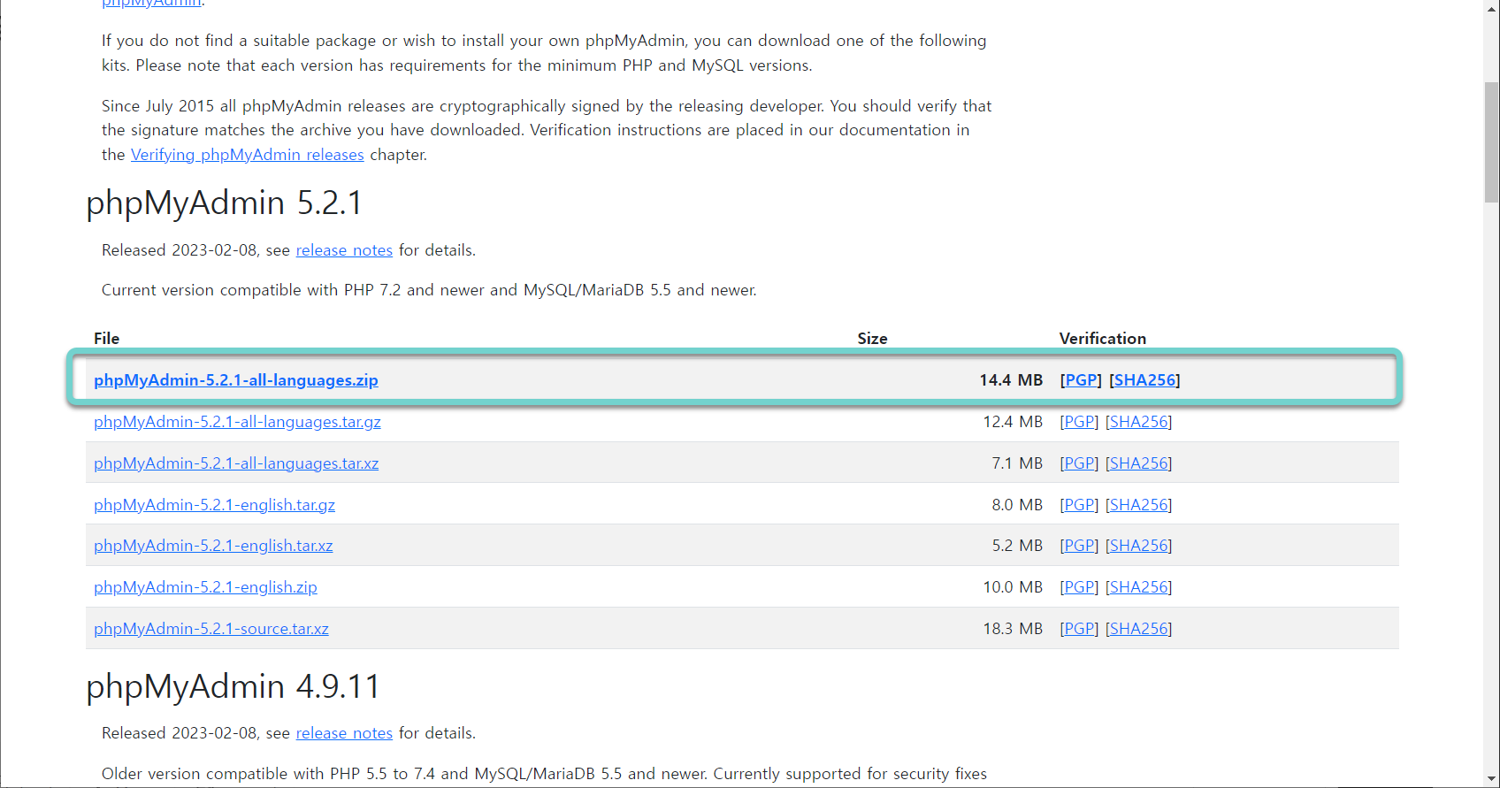The image size is (1500, 788).
Task: Select the 7.1 MB size value
Action: coord(1017,463)
